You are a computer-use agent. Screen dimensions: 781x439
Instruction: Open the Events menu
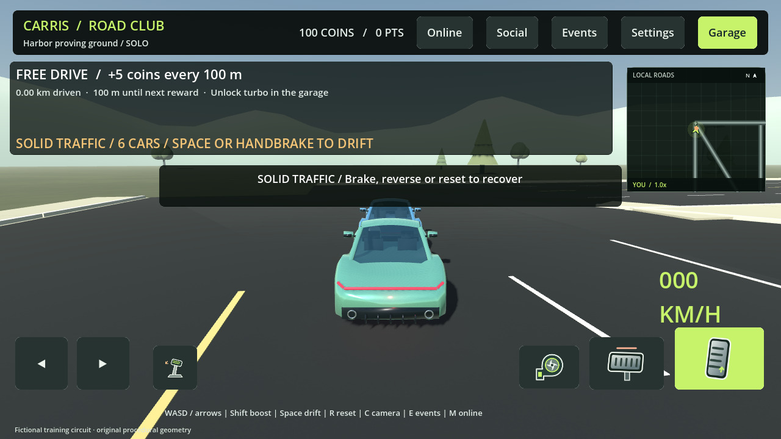tap(580, 33)
